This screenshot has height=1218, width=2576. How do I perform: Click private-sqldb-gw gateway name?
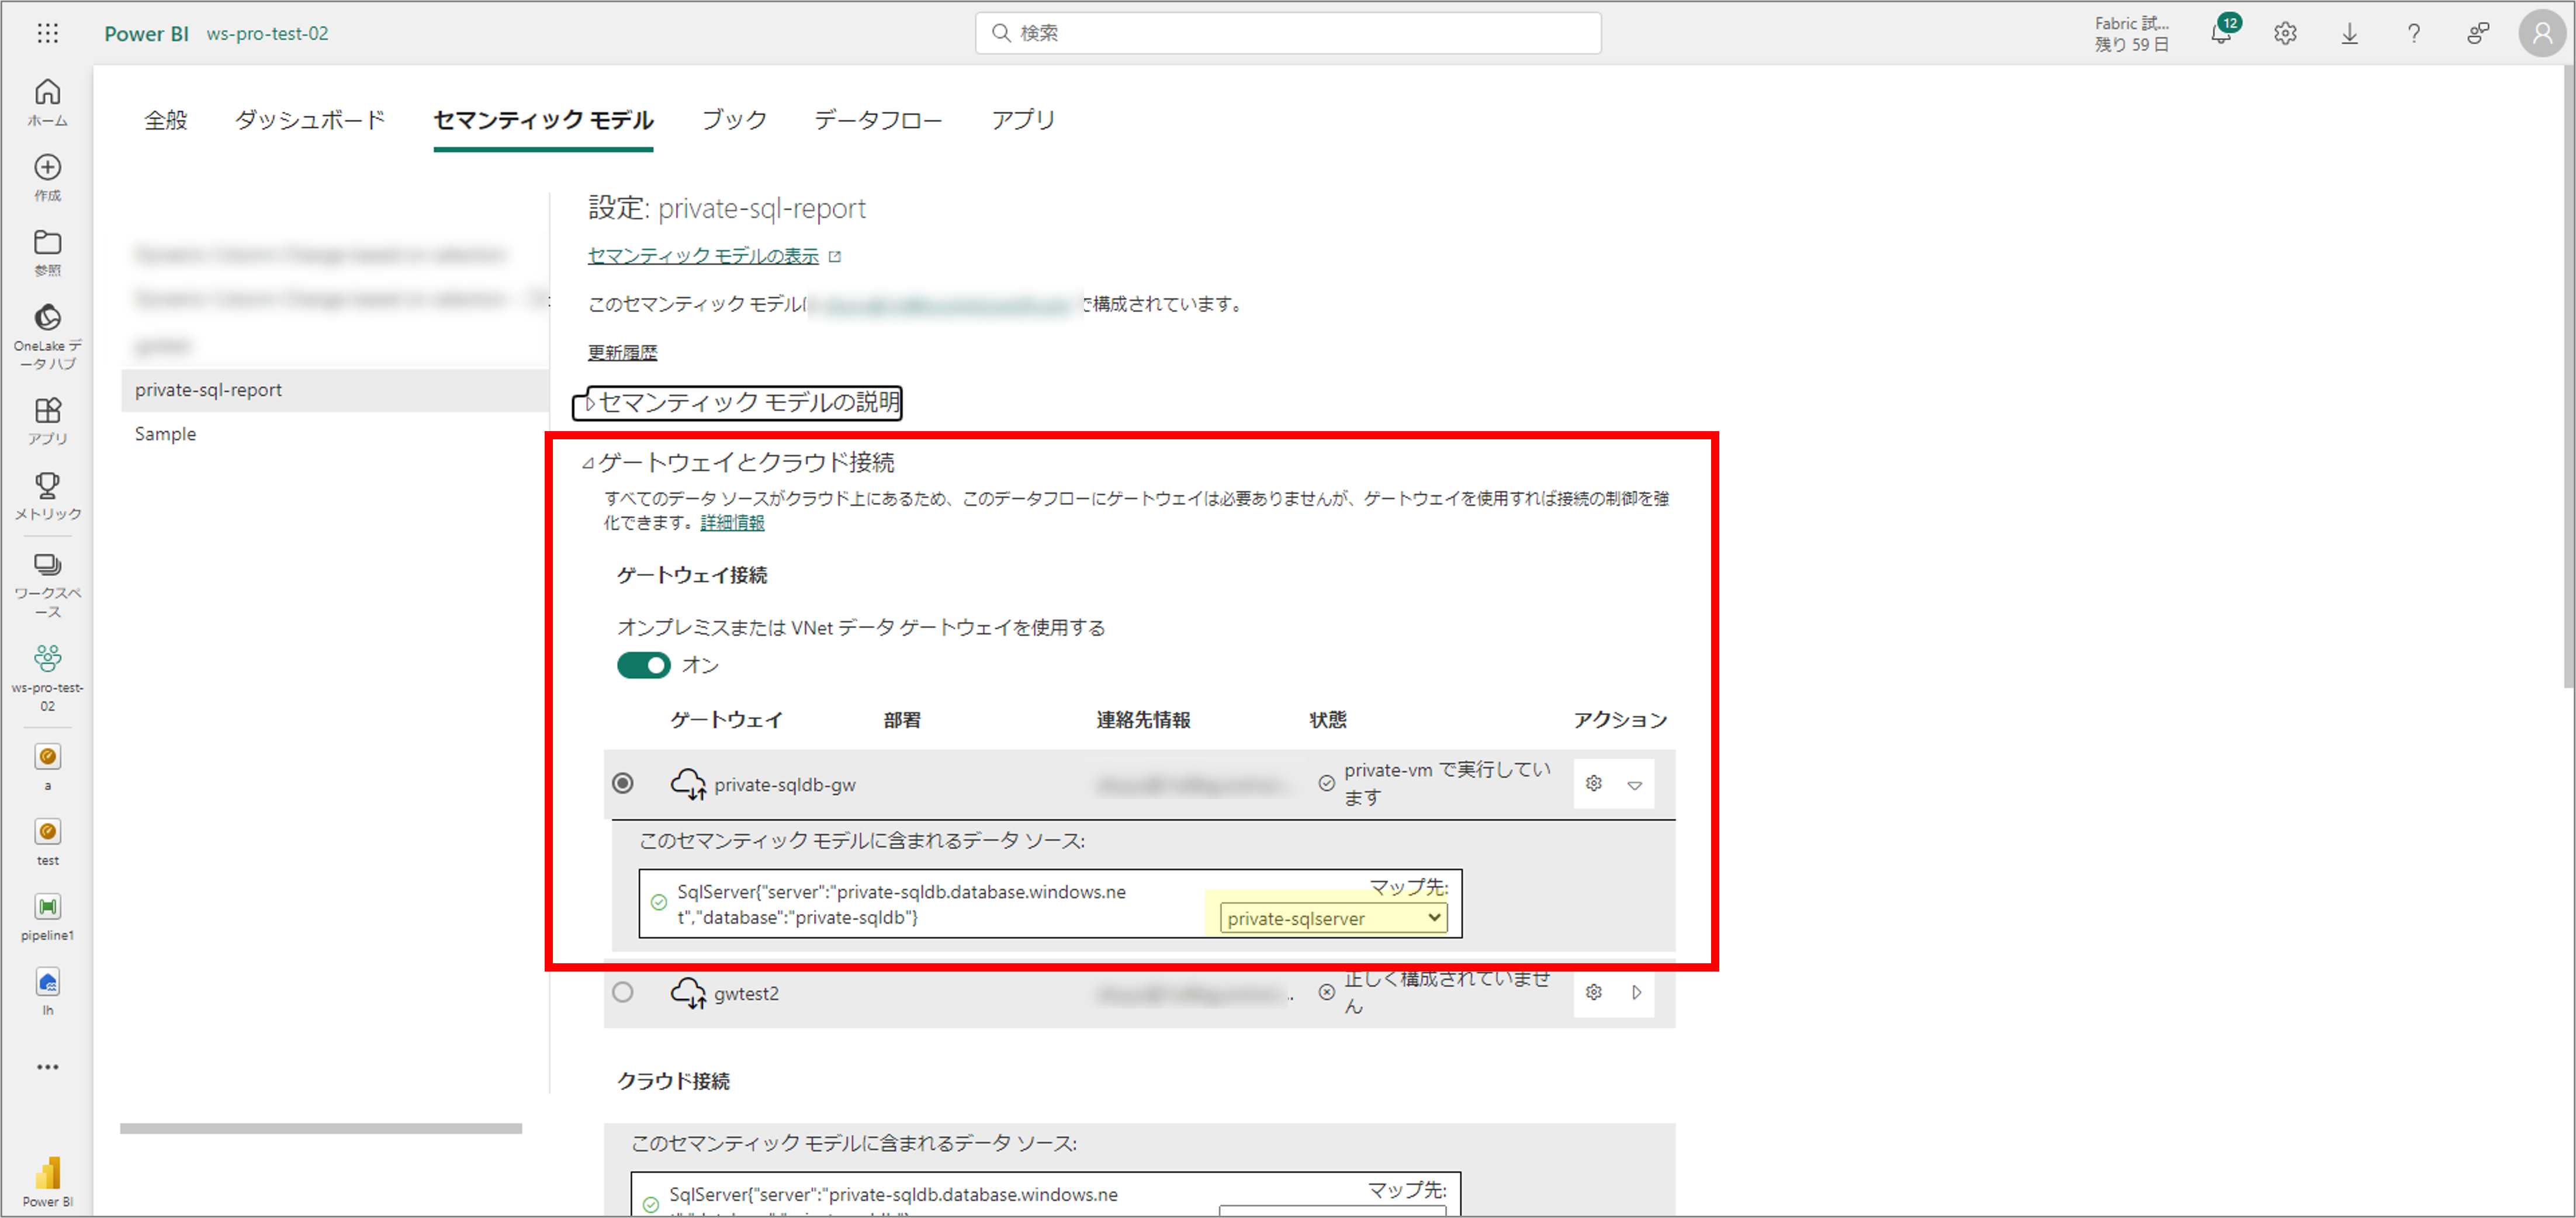point(784,785)
